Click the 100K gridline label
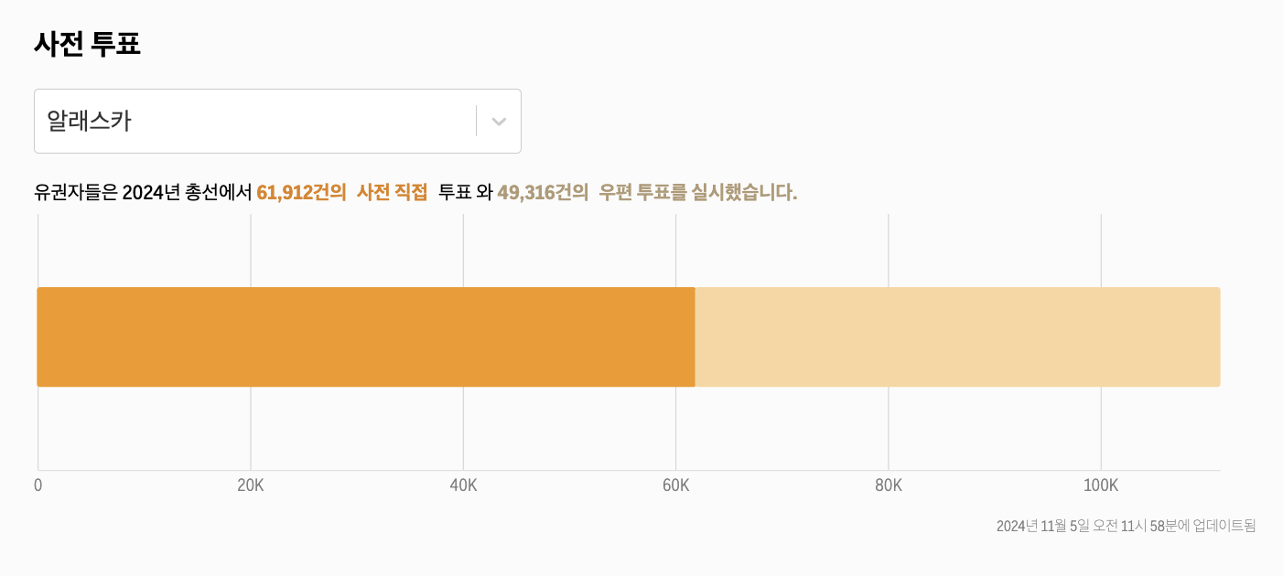Viewport: 1283px width, 576px height. [1103, 485]
